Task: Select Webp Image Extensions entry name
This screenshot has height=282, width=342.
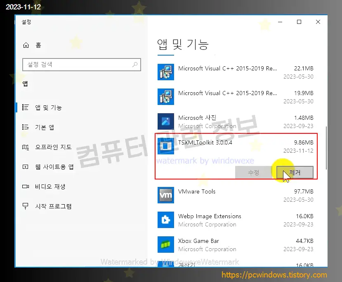Action: 210,216
